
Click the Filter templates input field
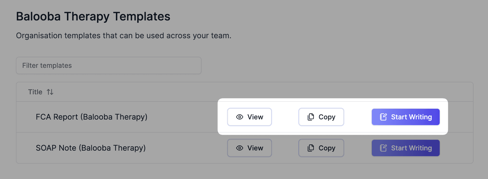point(109,66)
